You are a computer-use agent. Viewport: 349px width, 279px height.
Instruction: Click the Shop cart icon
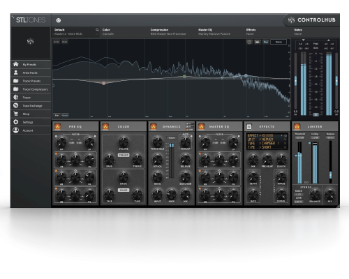(x=16, y=114)
